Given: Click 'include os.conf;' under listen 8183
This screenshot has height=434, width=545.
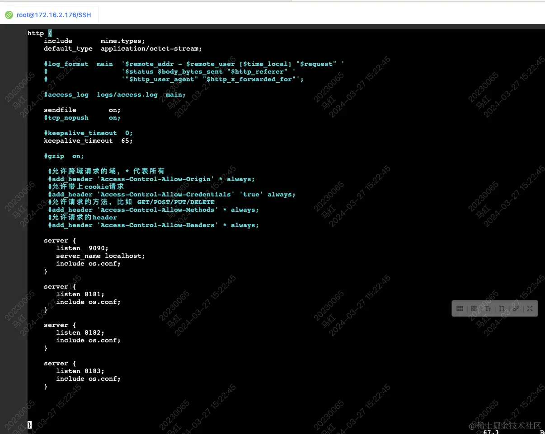Looking at the screenshot, I should point(89,378).
